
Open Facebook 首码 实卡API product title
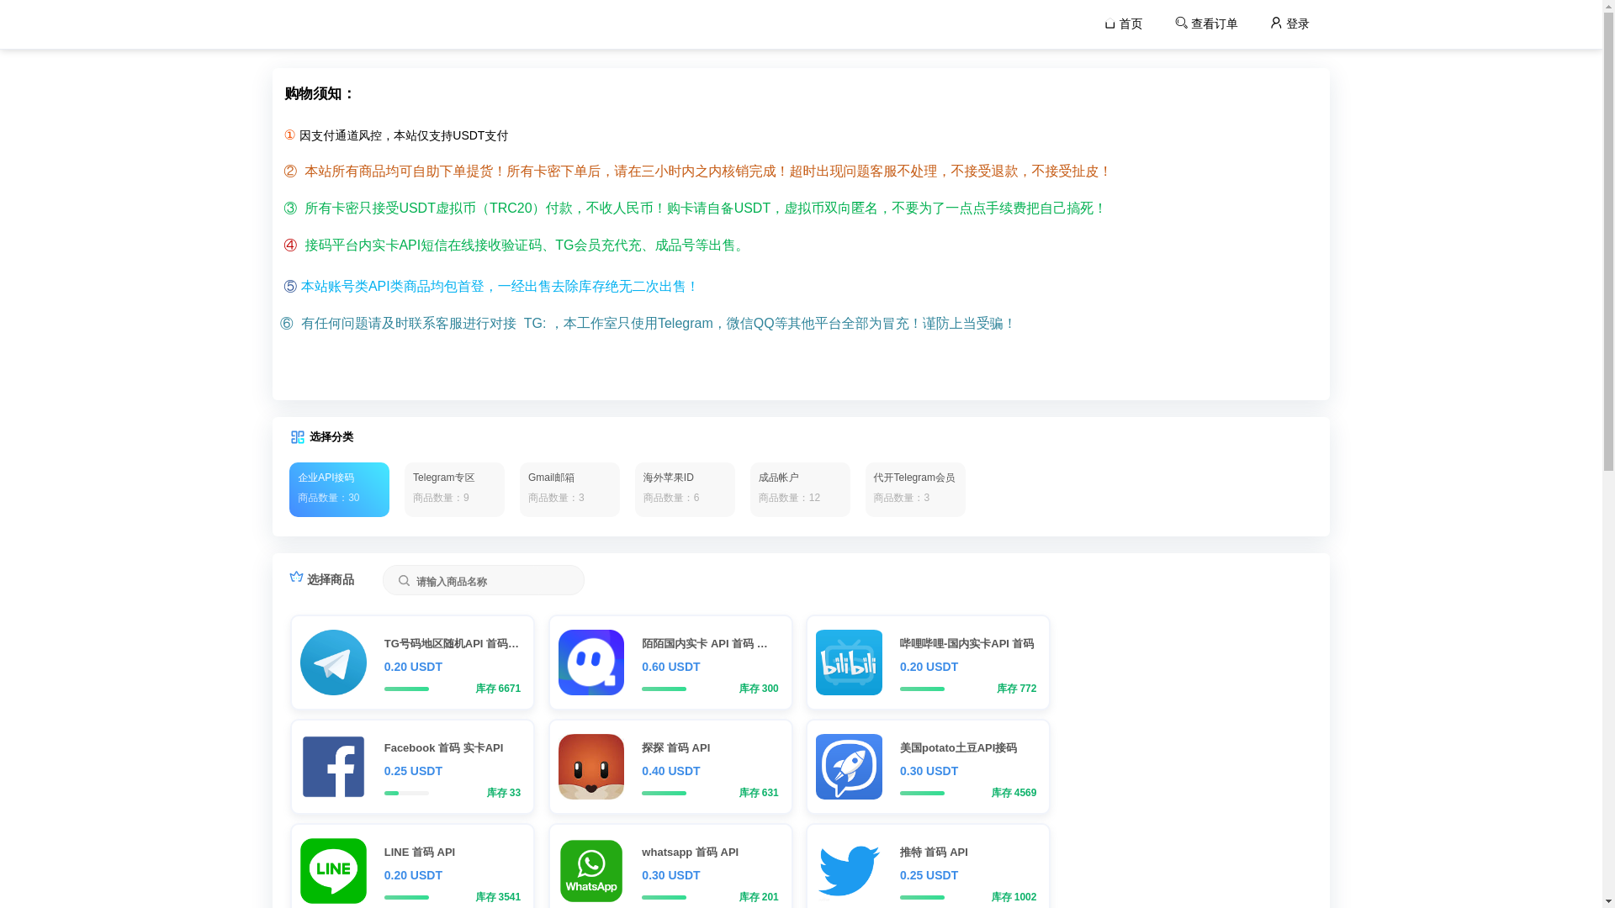(x=443, y=748)
